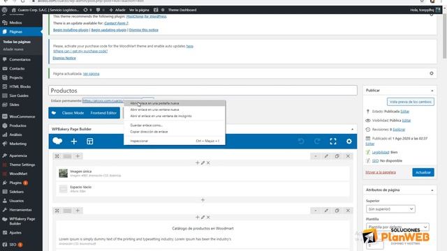Edit Visibilidad Pública link
This screenshot has width=447, height=251.
point(406,121)
